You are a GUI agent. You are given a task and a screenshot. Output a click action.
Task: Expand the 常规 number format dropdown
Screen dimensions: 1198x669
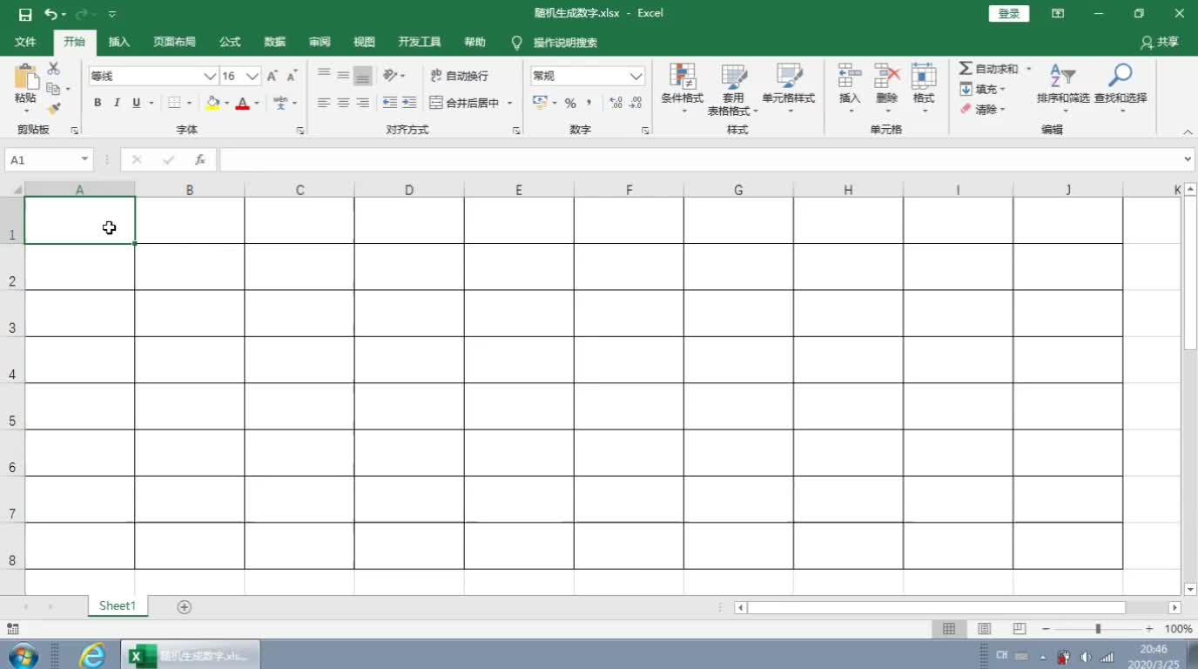[x=636, y=76]
